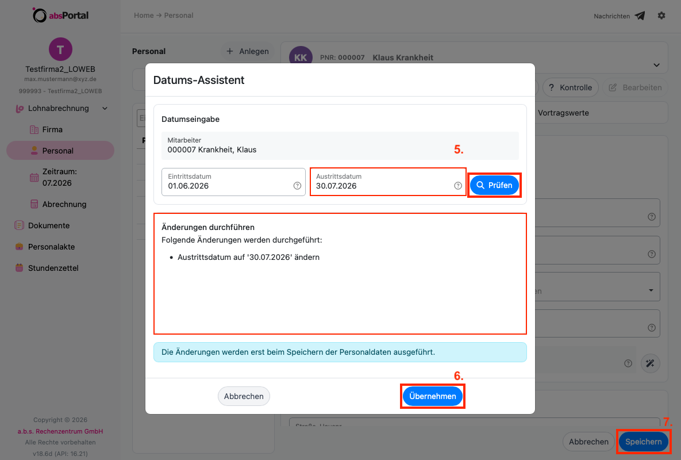Open the dropdown arrow behind the dialog
681x460 pixels.
pyautogui.click(x=651, y=290)
